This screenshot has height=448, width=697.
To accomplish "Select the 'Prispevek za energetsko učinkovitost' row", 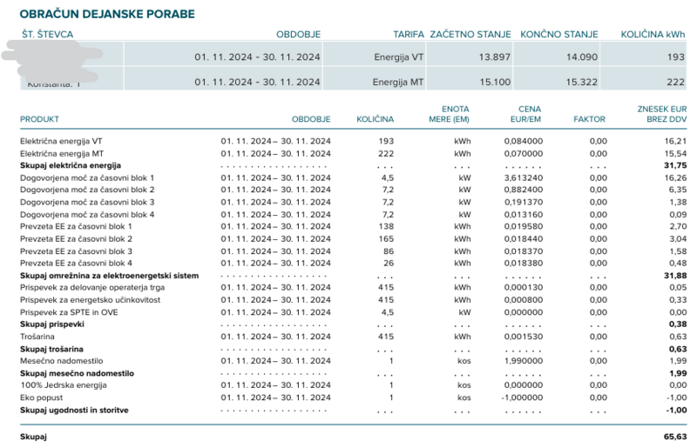I will pyautogui.click(x=89, y=299).
